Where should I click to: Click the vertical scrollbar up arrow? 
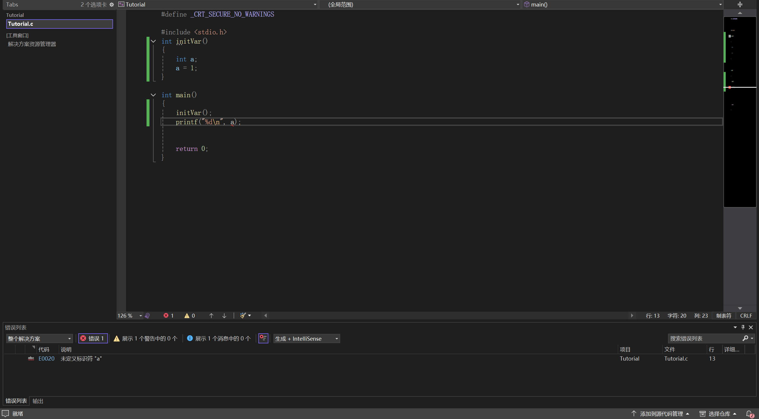[740, 13]
